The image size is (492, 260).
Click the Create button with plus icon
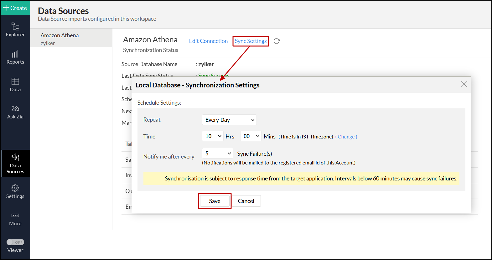[15, 8]
